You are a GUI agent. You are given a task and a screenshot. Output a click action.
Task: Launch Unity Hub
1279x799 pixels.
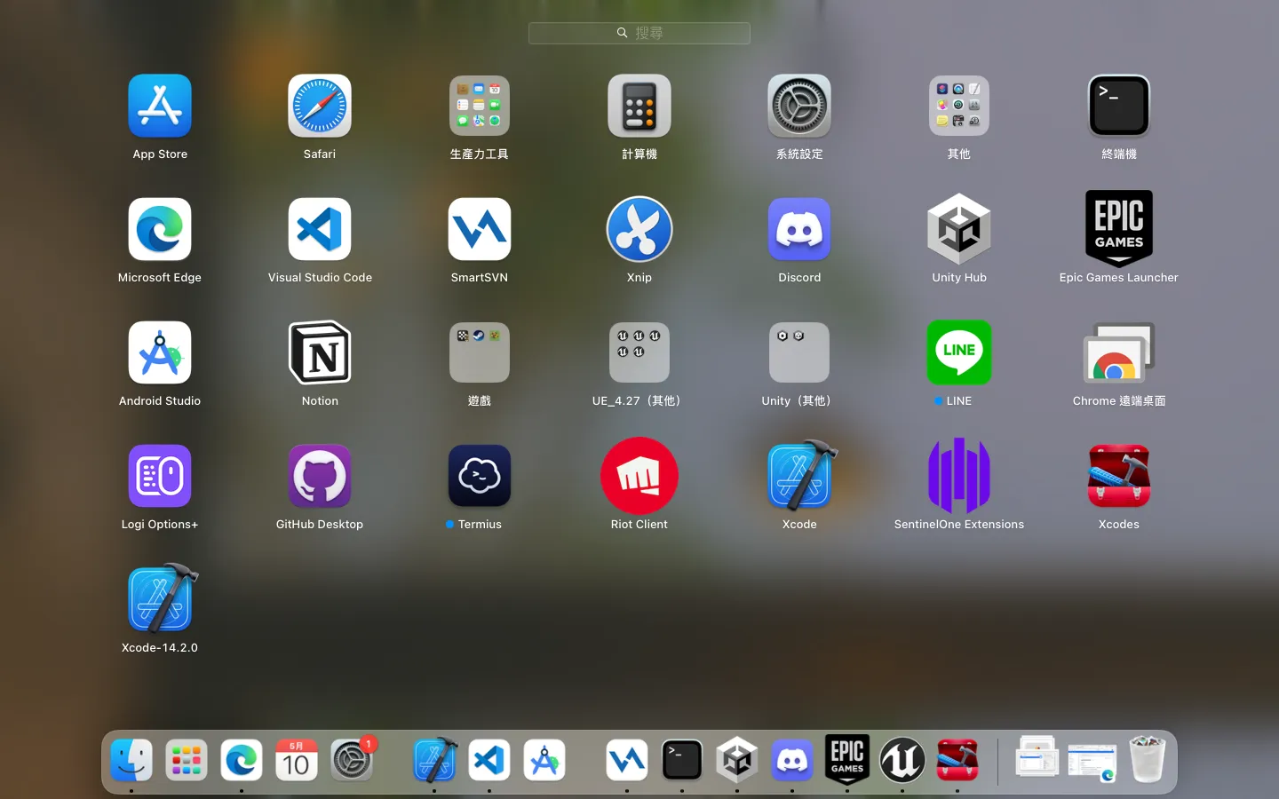point(959,229)
